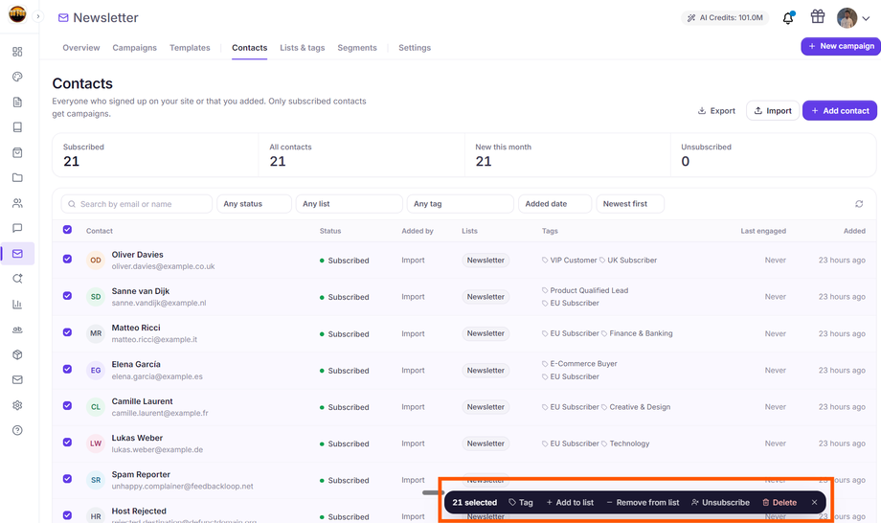Screen dimensions: 881x523
Task: Click the refresh contacts icon
Action: [859, 204]
